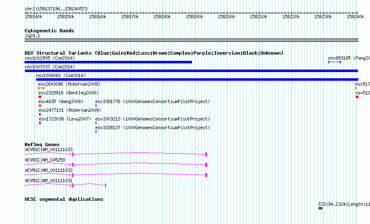Click the ACVR1C NM_145259 right-end exon block

click(206, 165)
